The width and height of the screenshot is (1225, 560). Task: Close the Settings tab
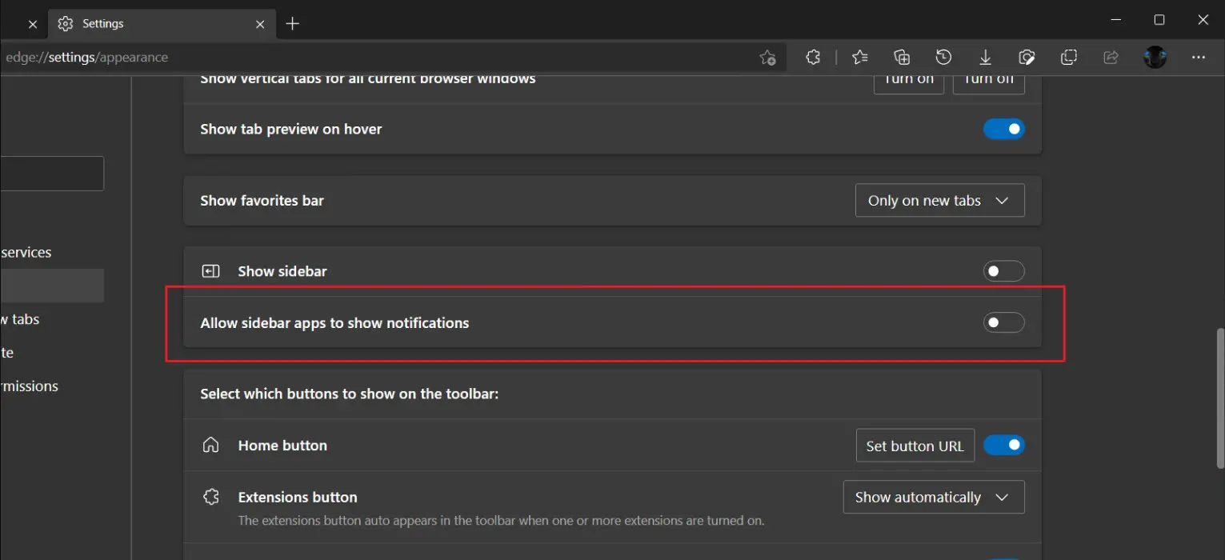pyautogui.click(x=260, y=24)
